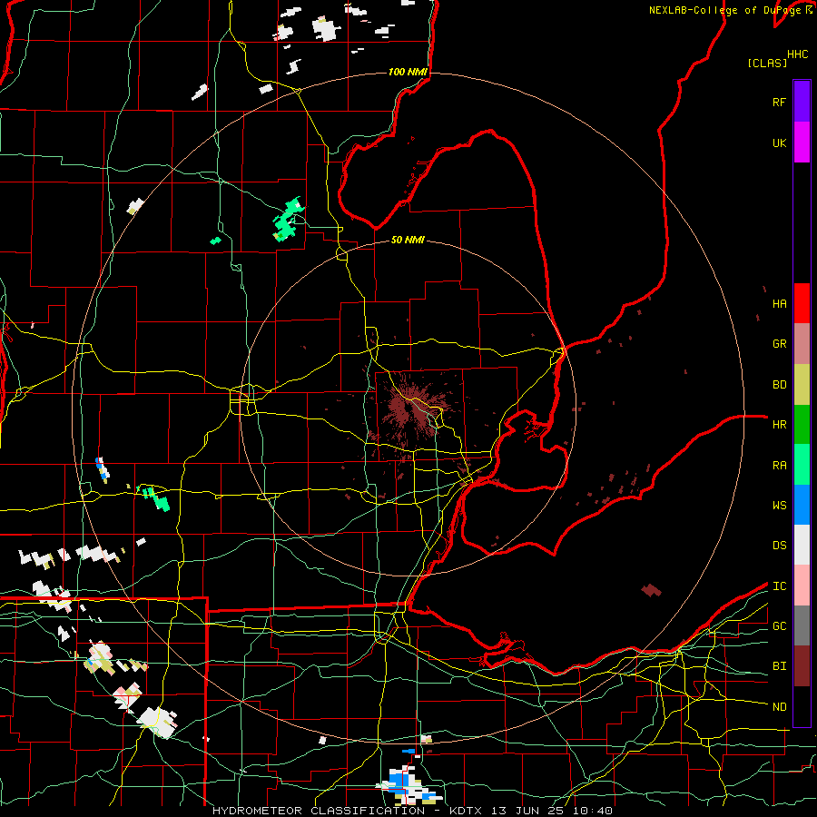Click the 'HR' legend label text

pyautogui.click(x=779, y=425)
